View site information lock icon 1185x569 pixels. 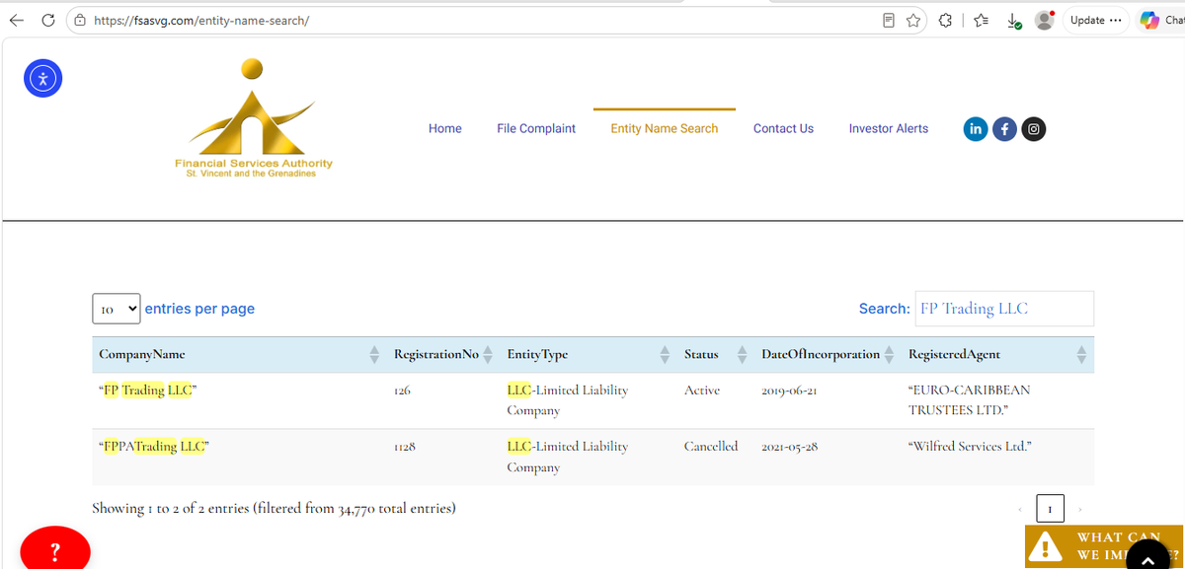[x=81, y=21]
